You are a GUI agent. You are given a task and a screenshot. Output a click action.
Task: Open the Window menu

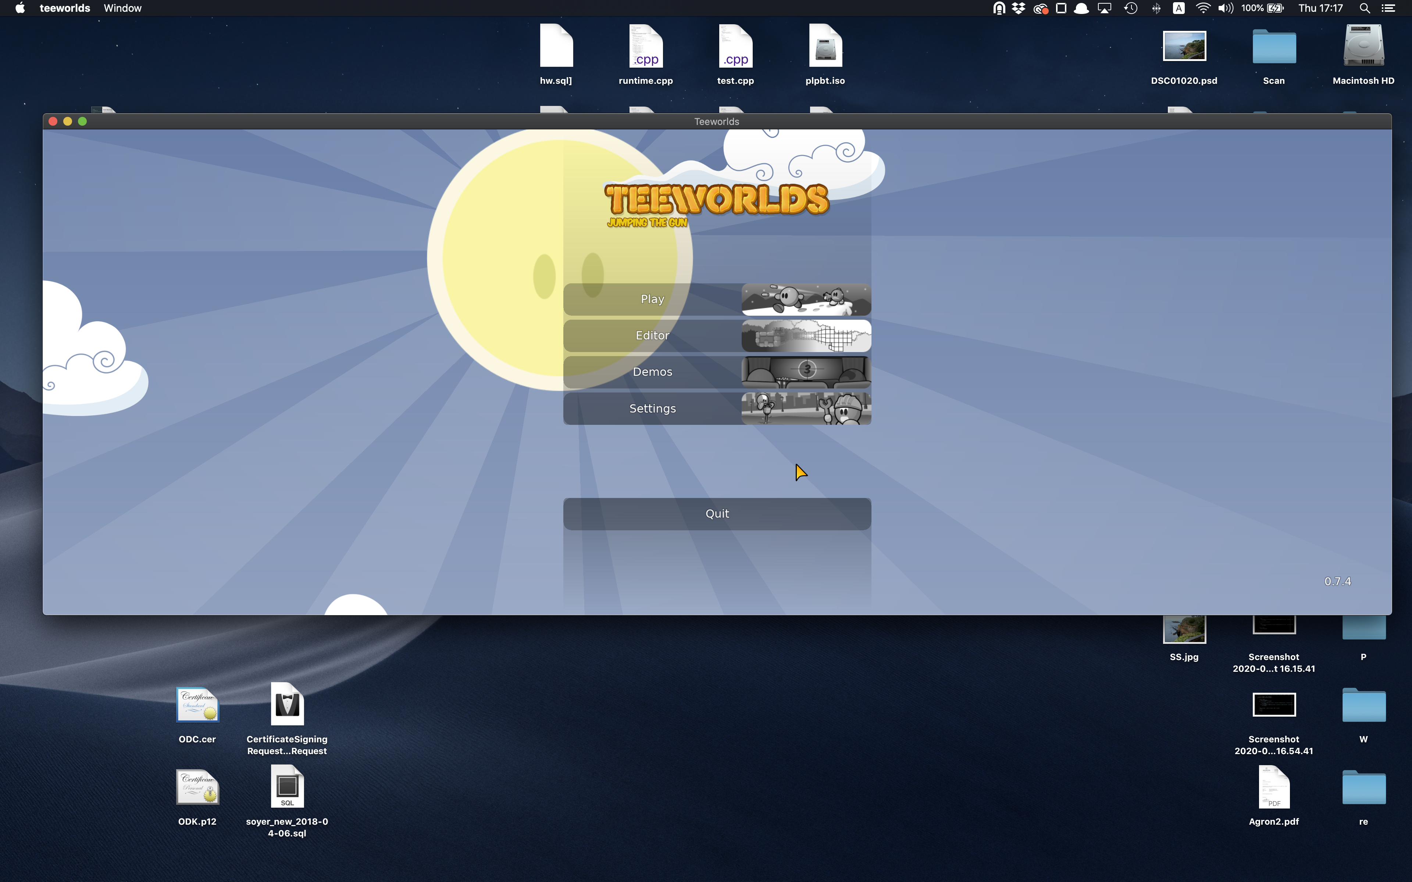[122, 8]
